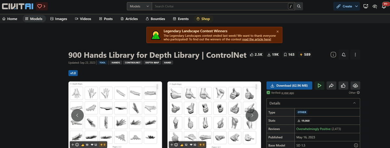Open the Events tab
390x148 pixels.
181,19
